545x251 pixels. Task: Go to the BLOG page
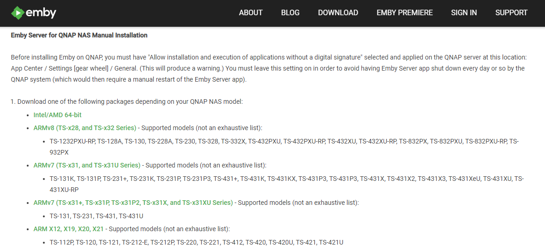point(290,13)
